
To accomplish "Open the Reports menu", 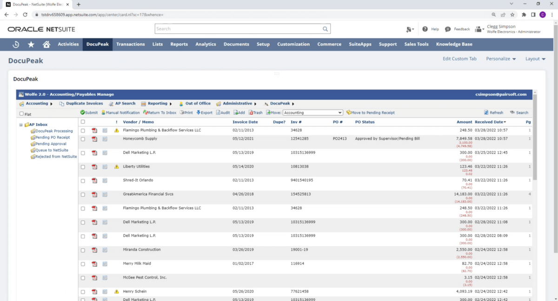I will (179, 45).
